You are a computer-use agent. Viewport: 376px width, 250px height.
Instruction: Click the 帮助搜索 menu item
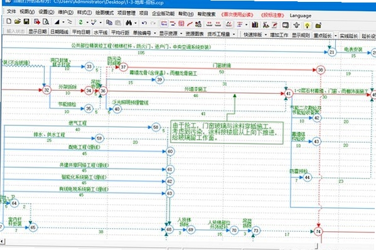(x=207, y=14)
